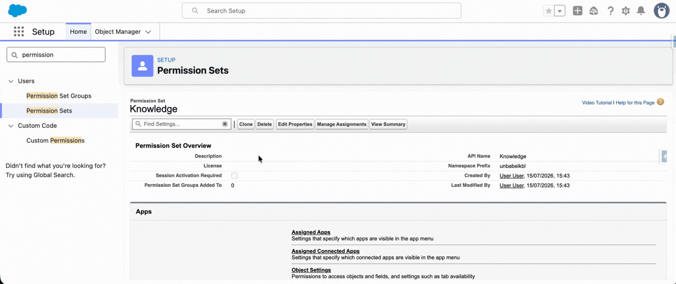Open the setup gear icon
676x284 pixels.
626,10
